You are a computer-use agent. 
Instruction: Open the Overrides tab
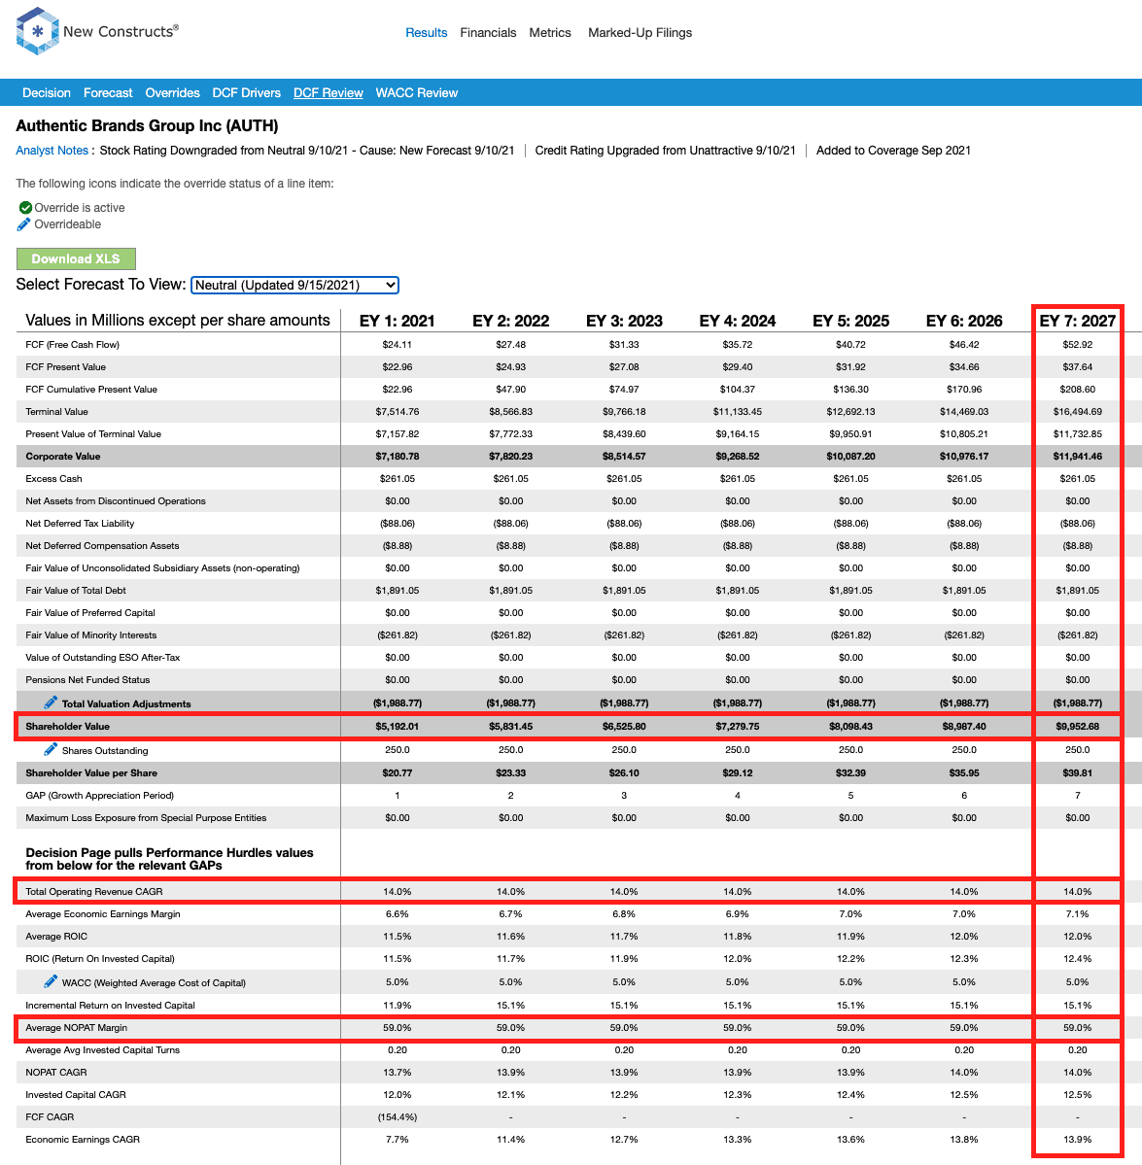click(172, 93)
